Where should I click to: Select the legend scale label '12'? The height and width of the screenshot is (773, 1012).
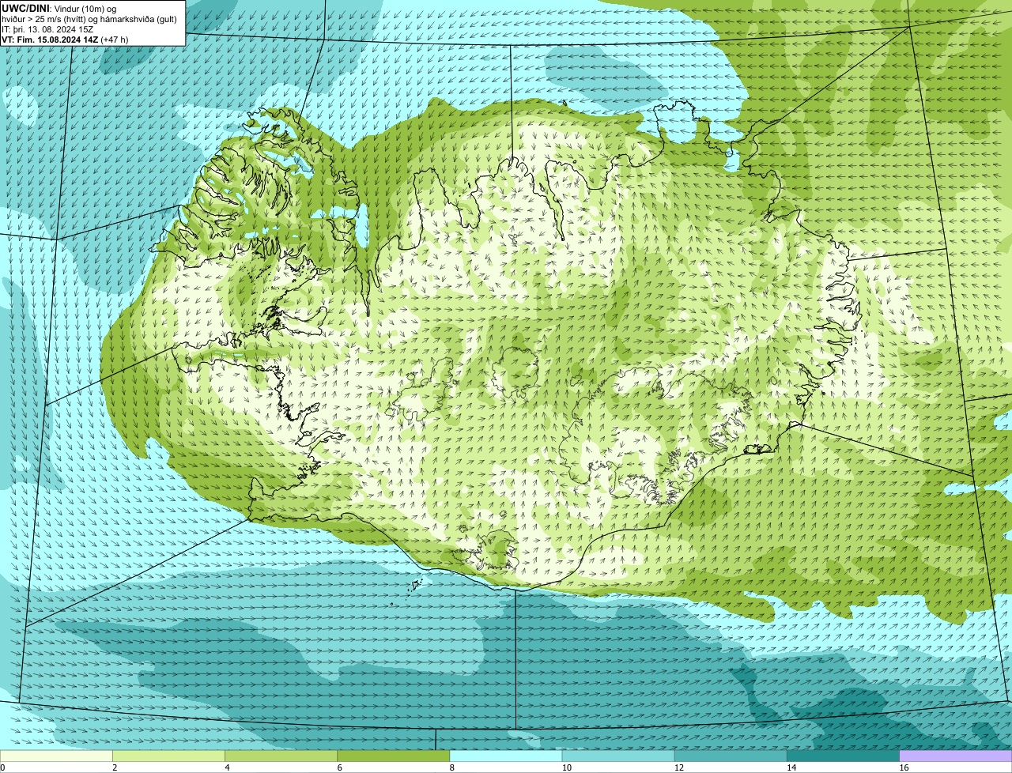coord(679,767)
